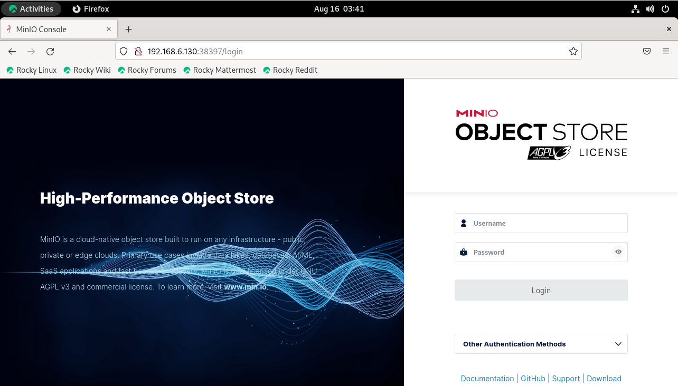Open the Activities overview

(x=31, y=9)
